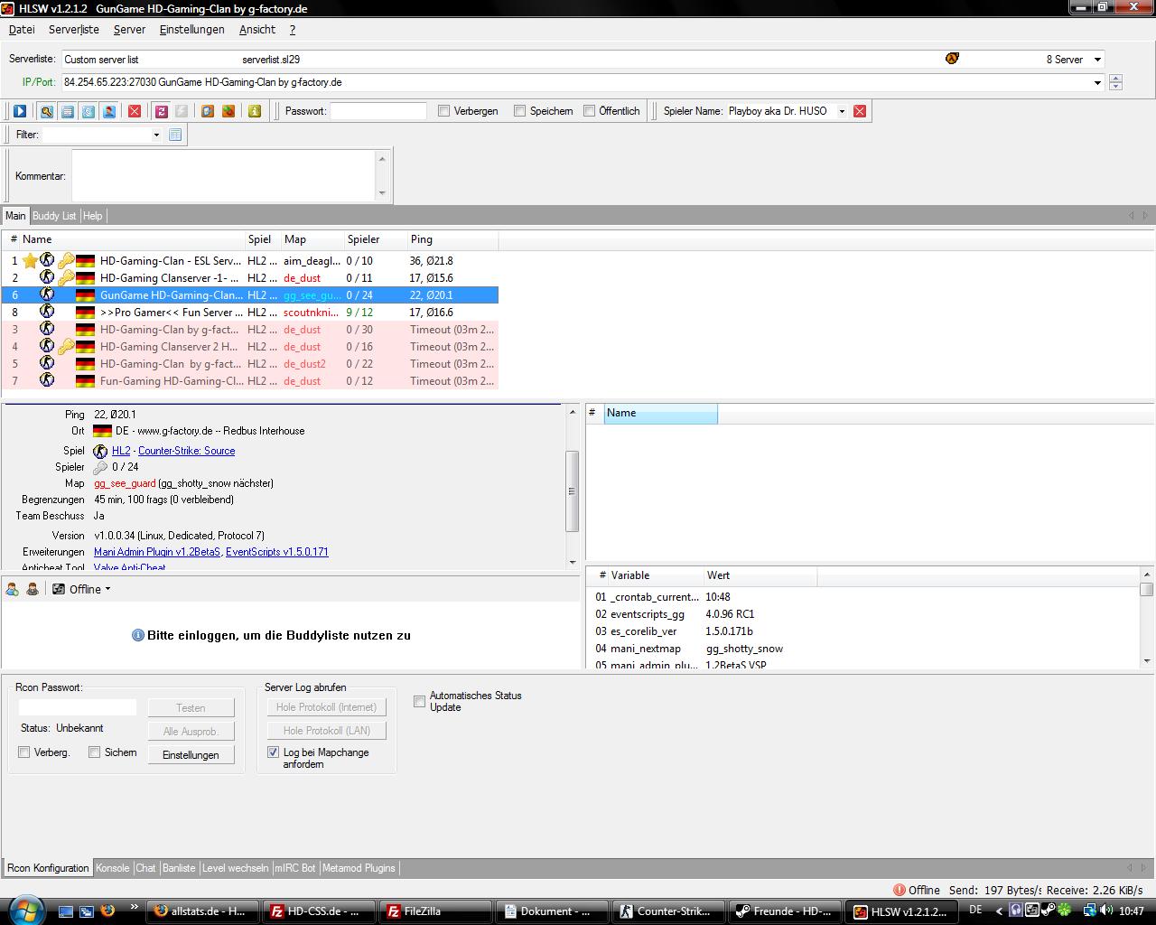Click the Einstellungen button in Rcon panel
The height and width of the screenshot is (925, 1156).
click(x=191, y=754)
